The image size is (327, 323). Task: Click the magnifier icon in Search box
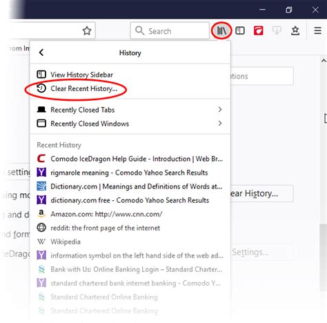click(139, 30)
